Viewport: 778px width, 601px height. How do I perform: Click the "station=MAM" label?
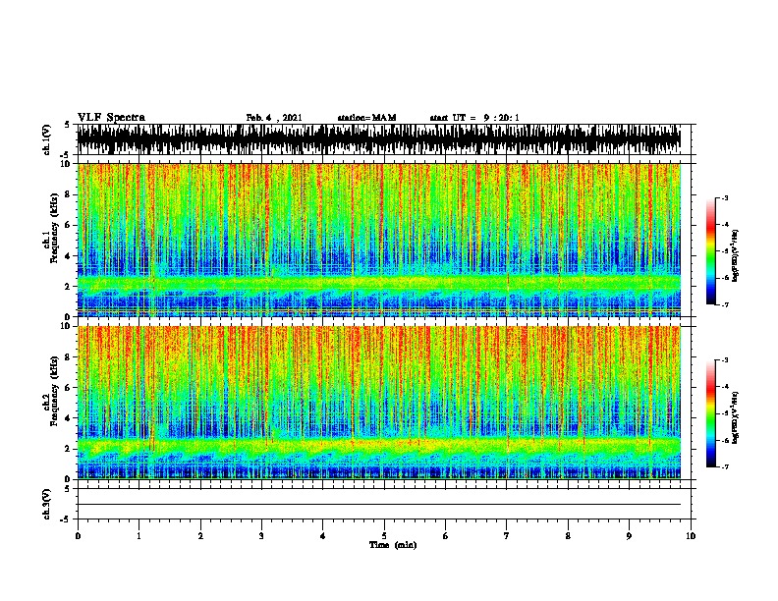(x=366, y=118)
